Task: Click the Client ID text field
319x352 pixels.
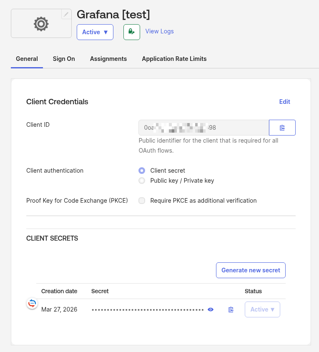Action: 203,128
